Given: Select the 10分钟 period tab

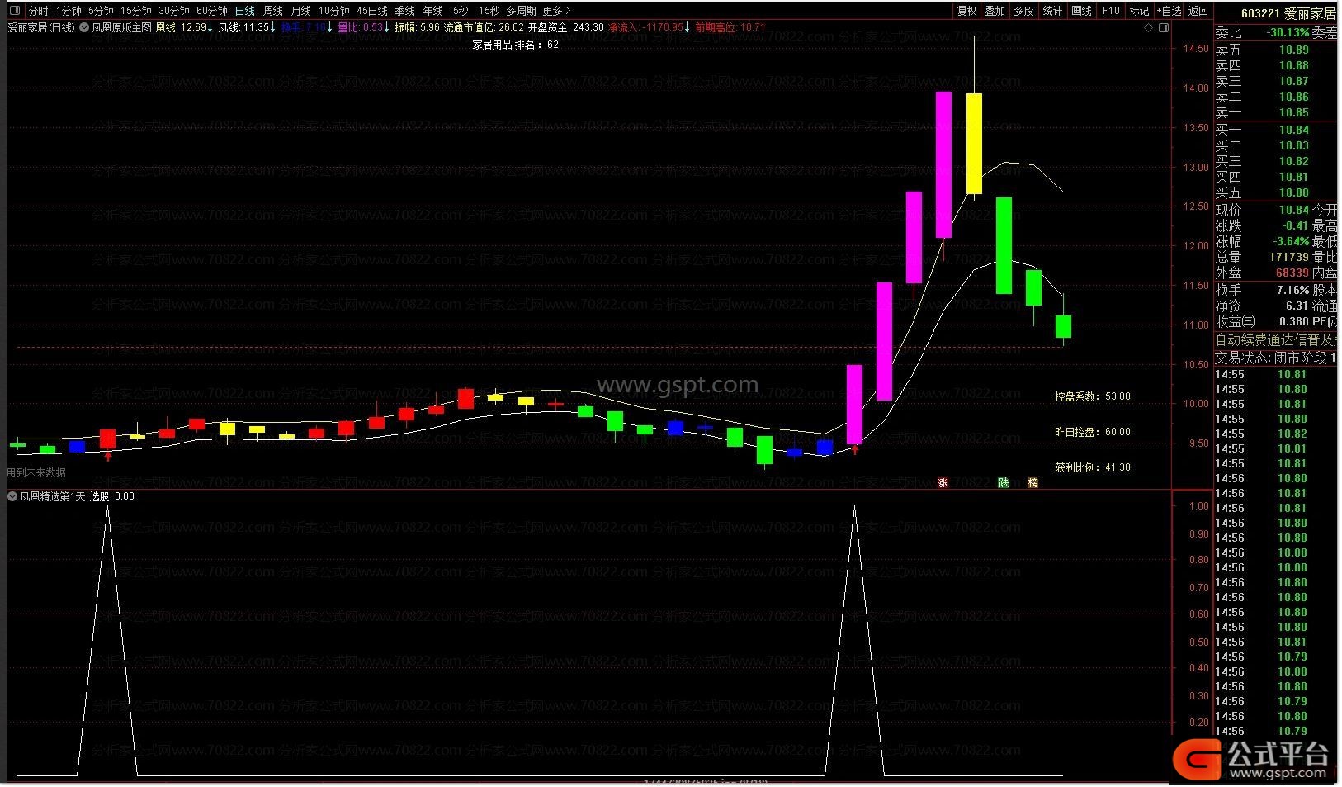Looking at the screenshot, I should point(334,11).
